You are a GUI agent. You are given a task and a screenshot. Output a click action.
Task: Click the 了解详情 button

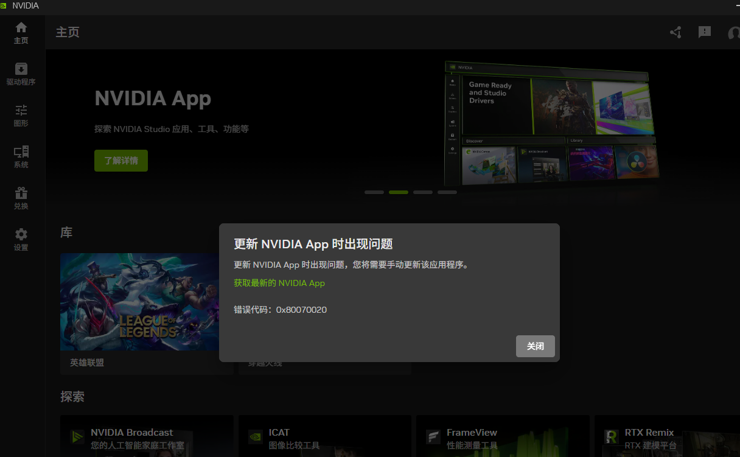coord(121,161)
